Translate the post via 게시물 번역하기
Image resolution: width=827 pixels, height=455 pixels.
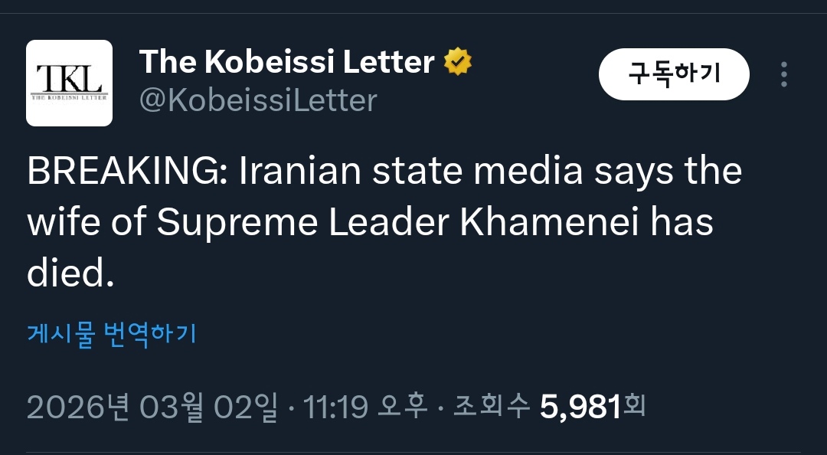tap(112, 334)
